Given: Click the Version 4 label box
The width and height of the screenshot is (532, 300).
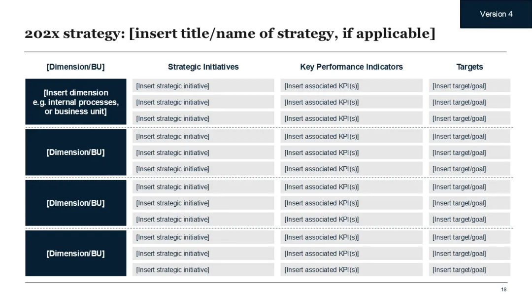Looking at the screenshot, I should pyautogui.click(x=496, y=14).
